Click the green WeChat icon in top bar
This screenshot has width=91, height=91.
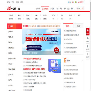76,2
